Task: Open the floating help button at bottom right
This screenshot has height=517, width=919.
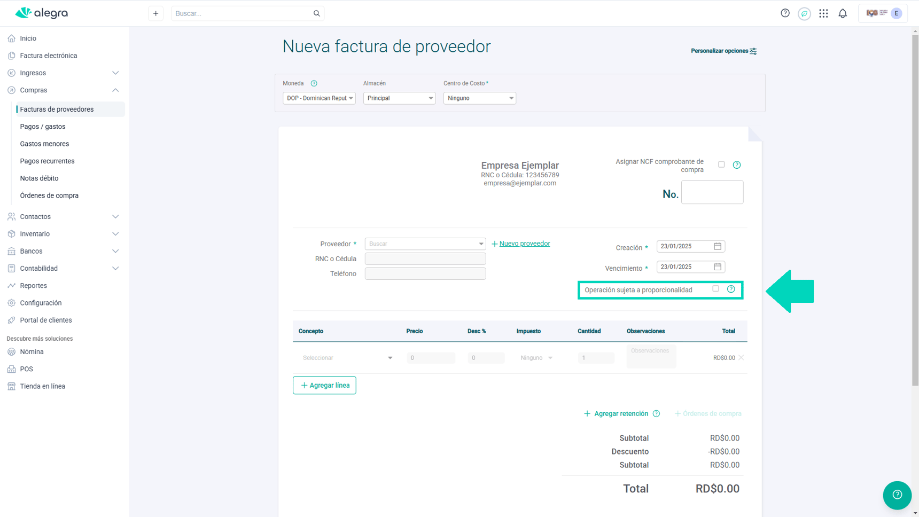Action: 897,495
